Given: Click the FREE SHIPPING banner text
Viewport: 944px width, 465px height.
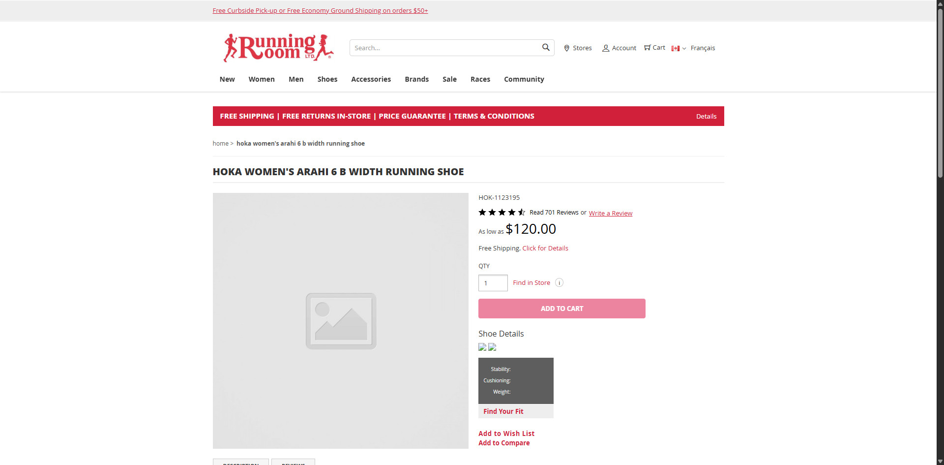Looking at the screenshot, I should pos(247,116).
